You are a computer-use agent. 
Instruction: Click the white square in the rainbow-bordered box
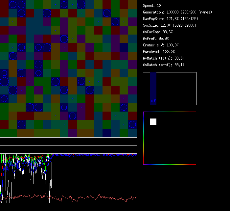153,122
